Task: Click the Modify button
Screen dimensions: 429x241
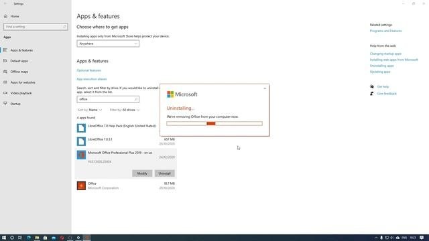Action: point(142,173)
